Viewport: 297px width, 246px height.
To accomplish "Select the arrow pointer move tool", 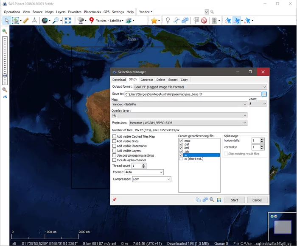I will 7,20.
